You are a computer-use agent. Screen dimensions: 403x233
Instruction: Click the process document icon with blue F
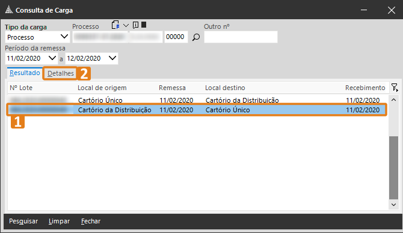[x=115, y=25]
